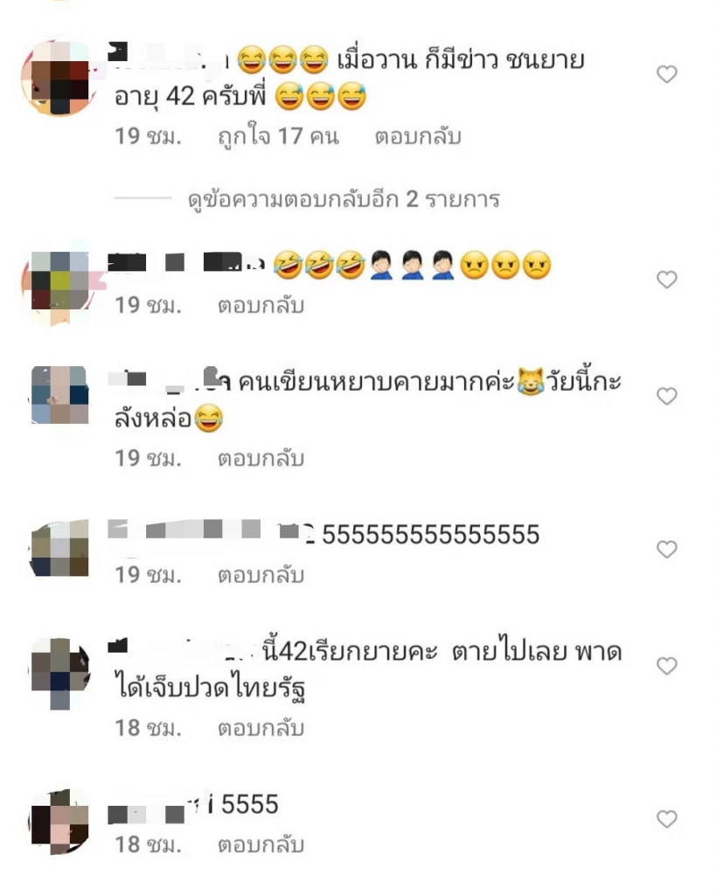Heart the 555555555555555 comment

click(x=666, y=549)
